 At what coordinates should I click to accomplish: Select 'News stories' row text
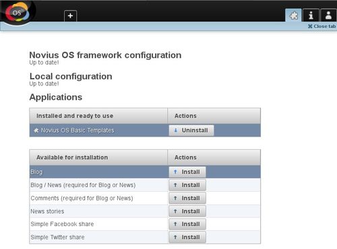tap(47, 211)
